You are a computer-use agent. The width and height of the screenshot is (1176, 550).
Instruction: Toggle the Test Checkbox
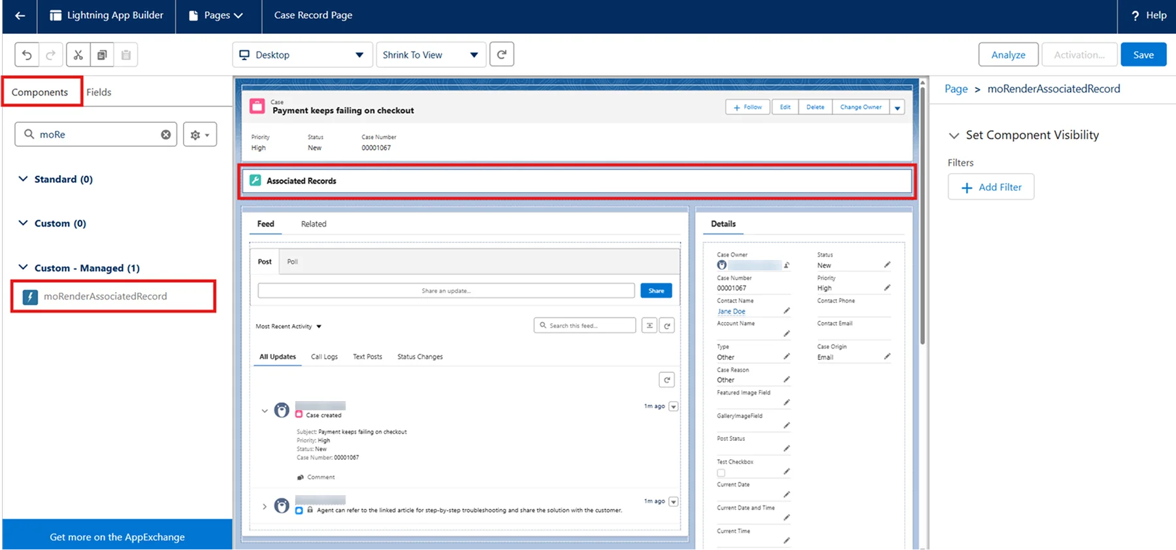(721, 473)
